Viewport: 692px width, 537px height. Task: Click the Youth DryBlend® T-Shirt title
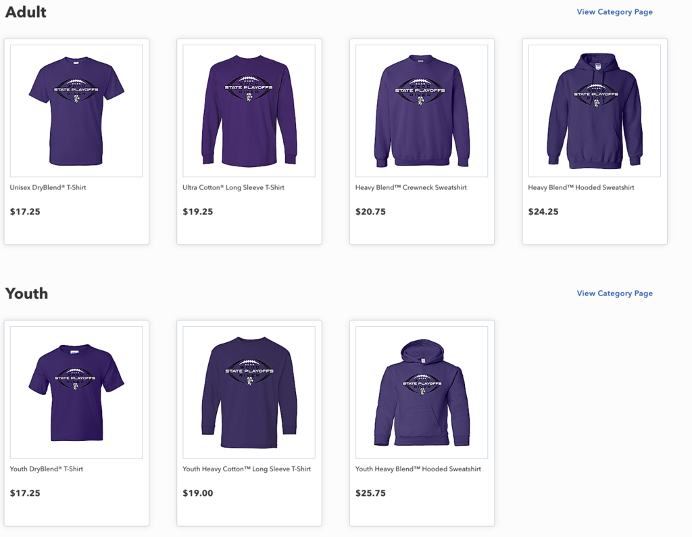(47, 469)
